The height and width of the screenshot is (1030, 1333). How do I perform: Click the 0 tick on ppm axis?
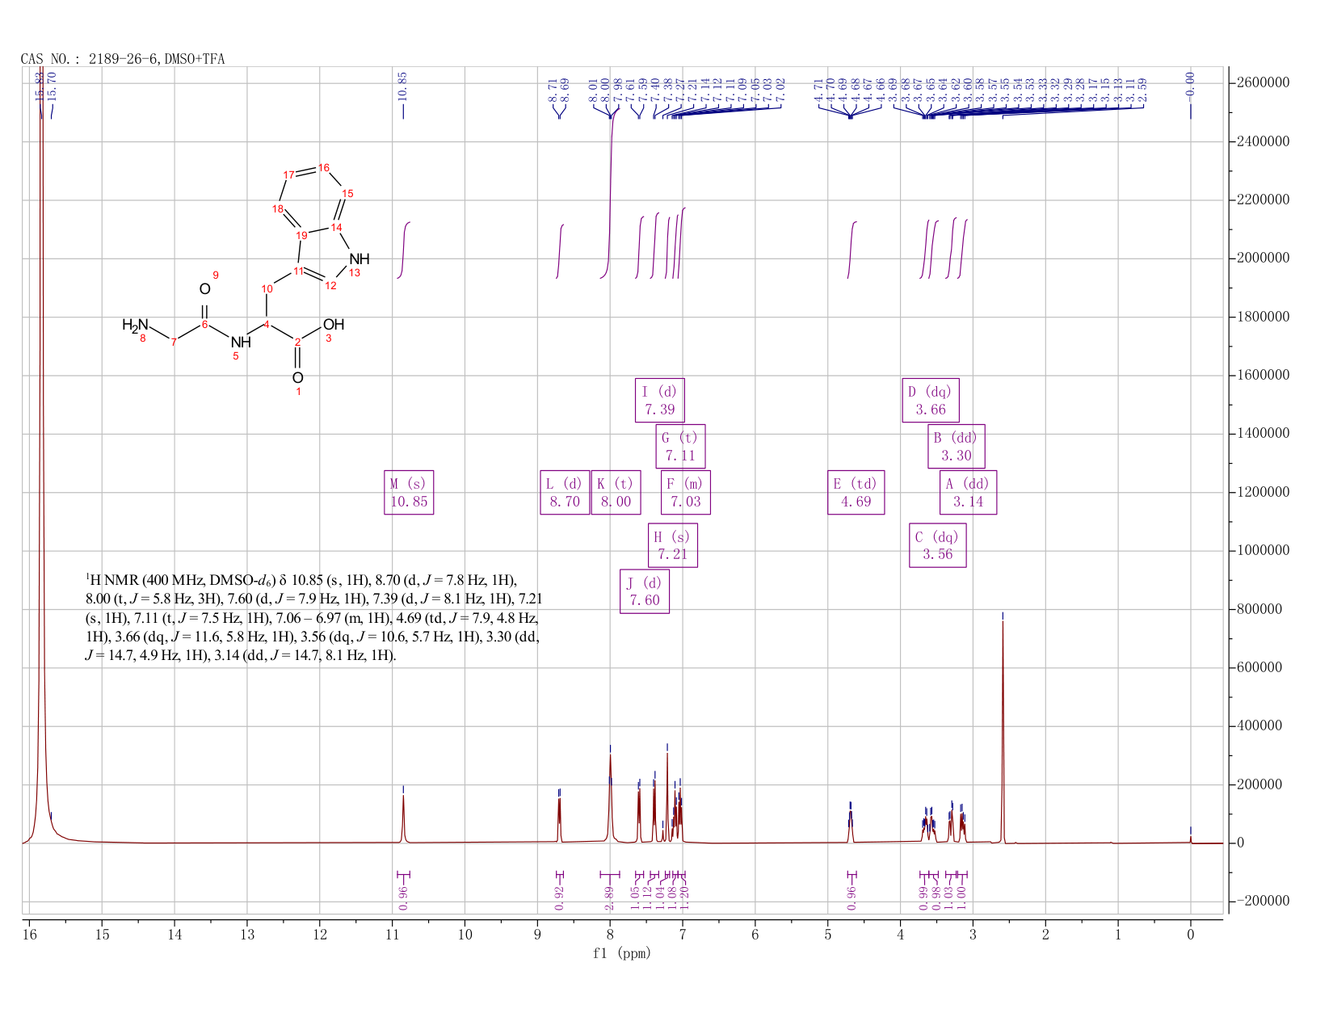(1190, 935)
